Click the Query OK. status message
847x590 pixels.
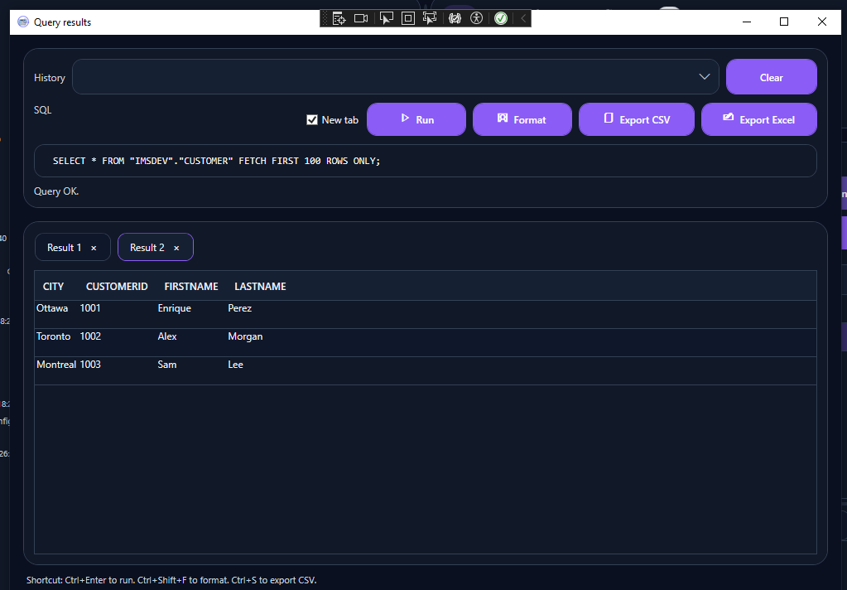[x=56, y=191]
